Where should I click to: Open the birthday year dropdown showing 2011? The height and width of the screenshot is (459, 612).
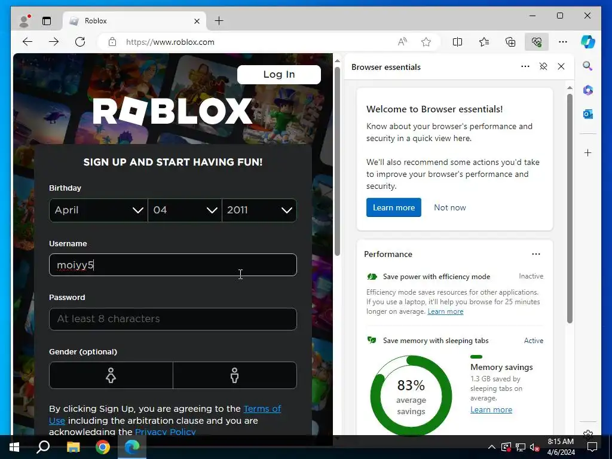click(259, 210)
